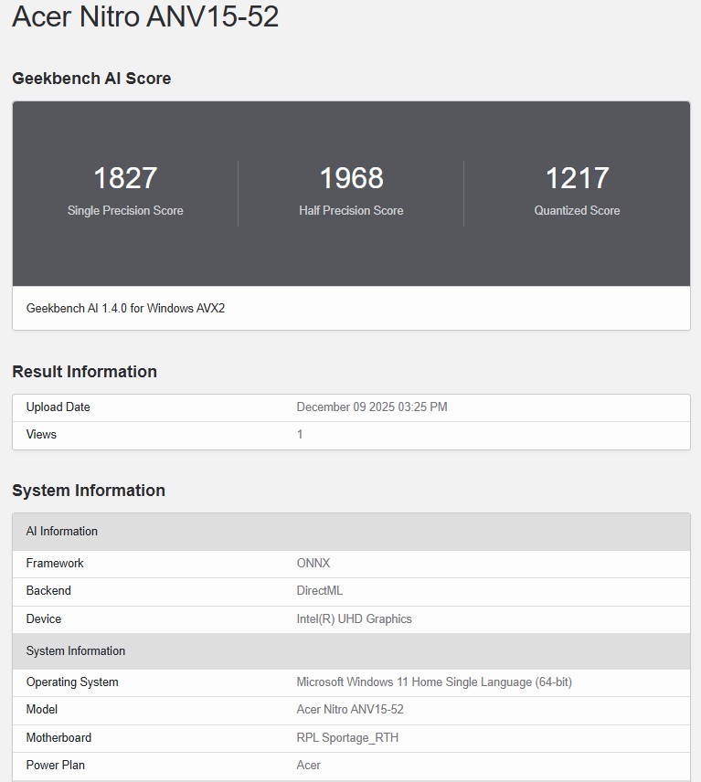Click the DirectML backend value

pos(320,591)
